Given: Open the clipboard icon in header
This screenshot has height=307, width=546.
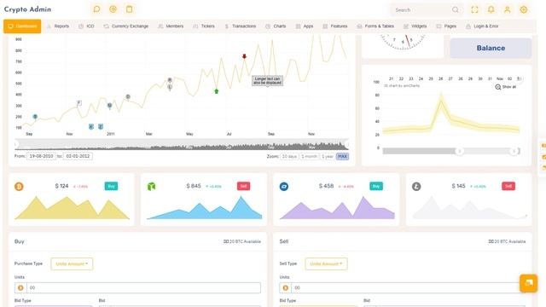Looking at the screenshot, I should (x=129, y=9).
